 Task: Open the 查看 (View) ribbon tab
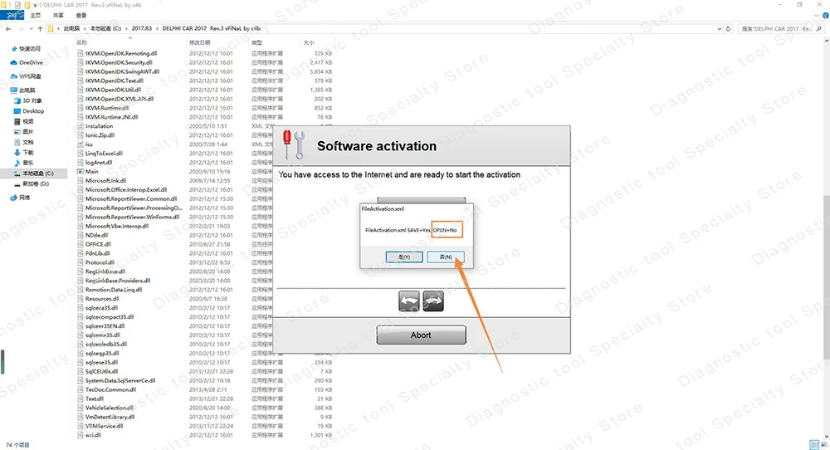tap(81, 15)
